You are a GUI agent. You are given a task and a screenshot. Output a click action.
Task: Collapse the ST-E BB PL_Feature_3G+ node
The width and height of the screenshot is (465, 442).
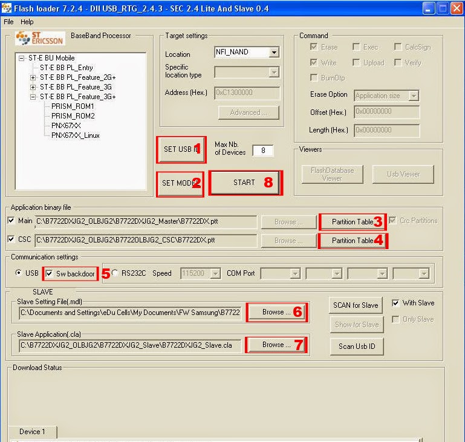pos(33,97)
